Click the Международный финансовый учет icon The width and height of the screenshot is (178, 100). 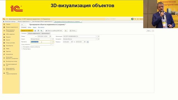click(x=4, y=69)
